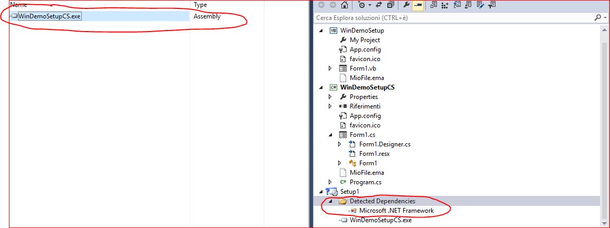The height and width of the screenshot is (228, 610).
Task: Click the pending changes filter clock icon
Action: click(361, 5)
